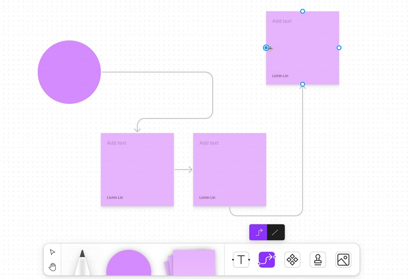Click 'Lichin Lin' on bottom-middle sticky

pyautogui.click(x=207, y=198)
